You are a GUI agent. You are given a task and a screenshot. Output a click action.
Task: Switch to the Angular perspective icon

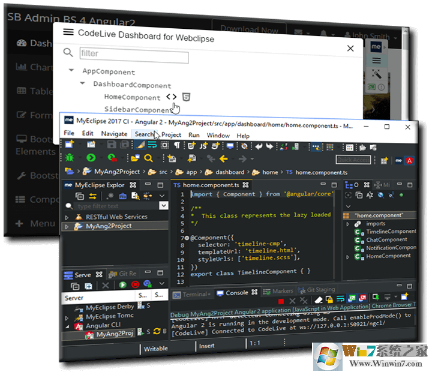tap(409, 161)
